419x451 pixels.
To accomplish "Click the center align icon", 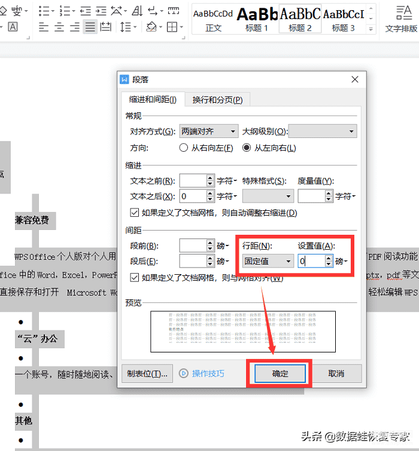I will click(59, 27).
